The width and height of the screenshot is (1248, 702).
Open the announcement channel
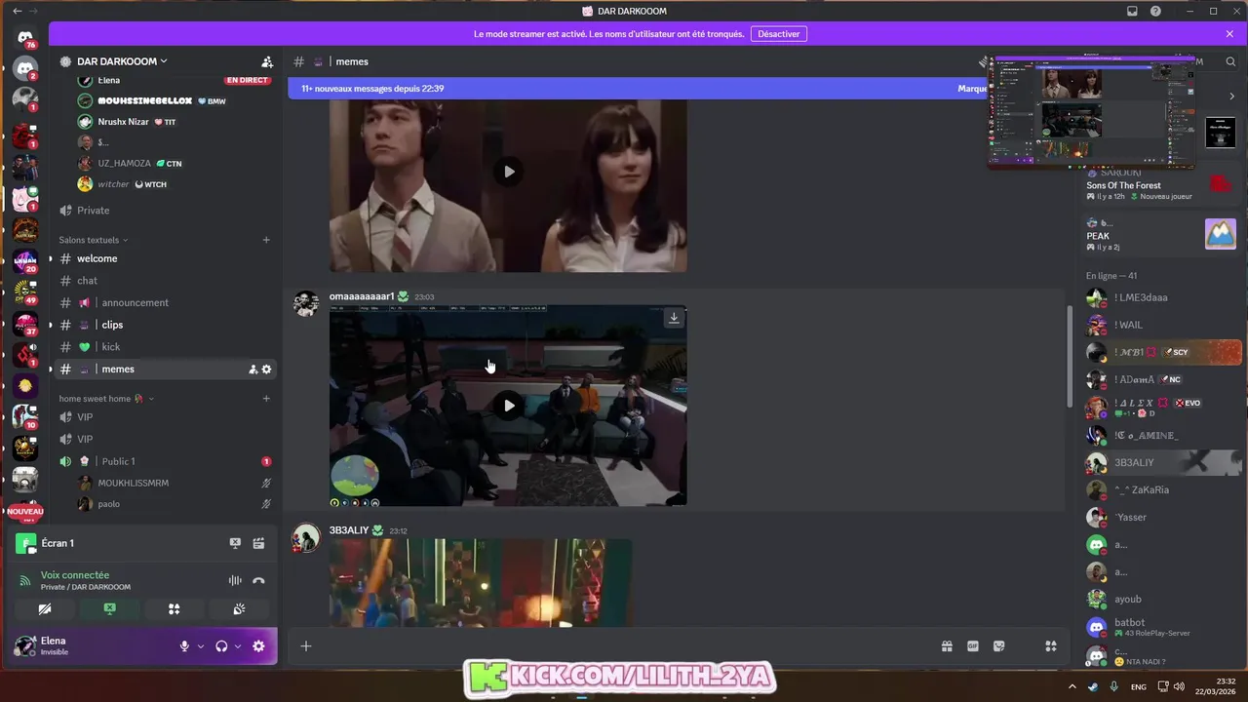pyautogui.click(x=163, y=303)
